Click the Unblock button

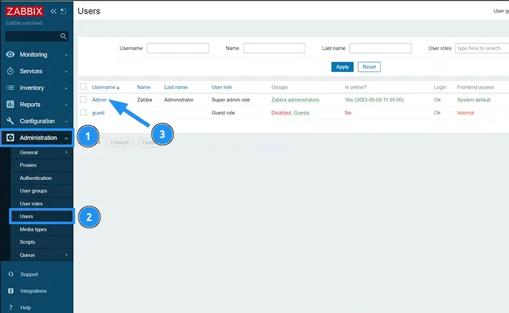[x=120, y=143]
